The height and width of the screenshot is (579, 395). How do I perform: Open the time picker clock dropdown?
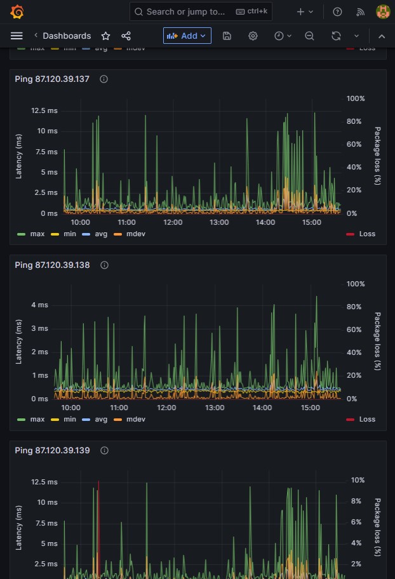(x=283, y=36)
